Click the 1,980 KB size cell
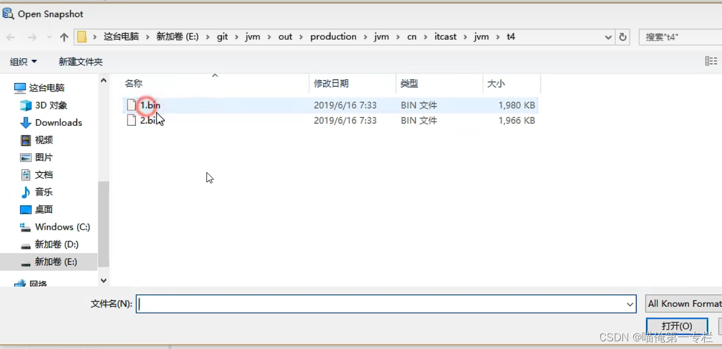The width and height of the screenshot is (722, 349). coord(517,105)
